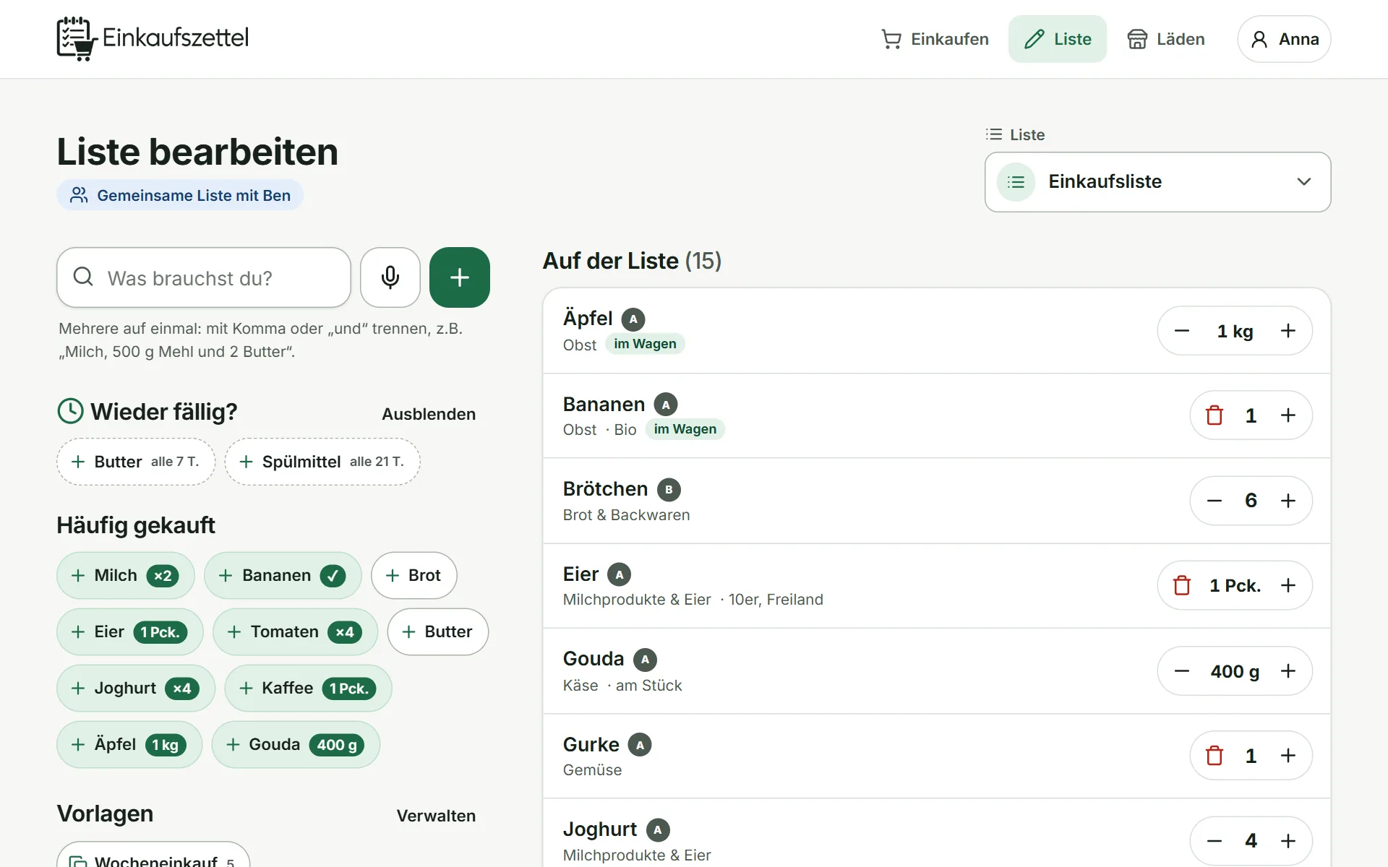The height and width of the screenshot is (867, 1388).
Task: Open Anna's profile menu
Action: (x=1284, y=39)
